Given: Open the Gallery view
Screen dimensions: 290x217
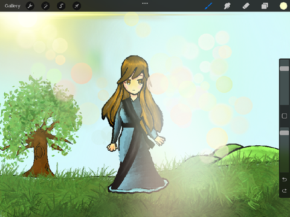Looking at the screenshot, I should [13, 6].
